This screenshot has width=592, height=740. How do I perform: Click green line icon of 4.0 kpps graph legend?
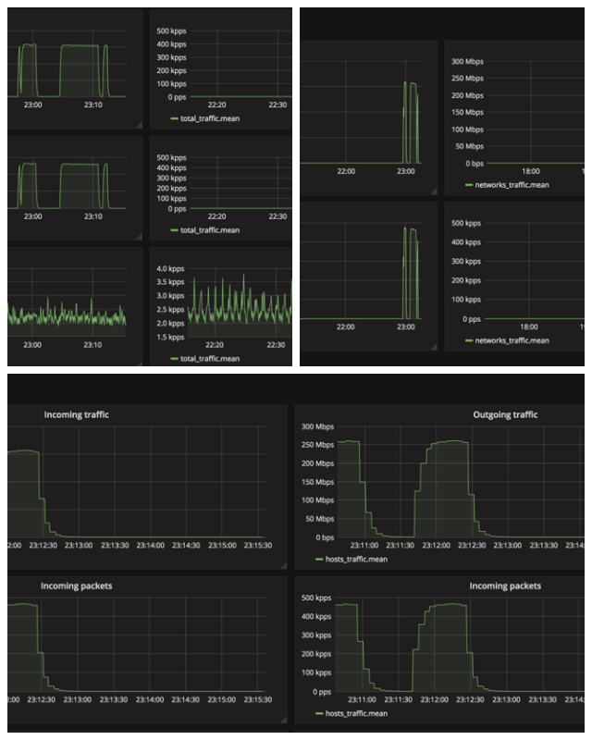point(173,357)
